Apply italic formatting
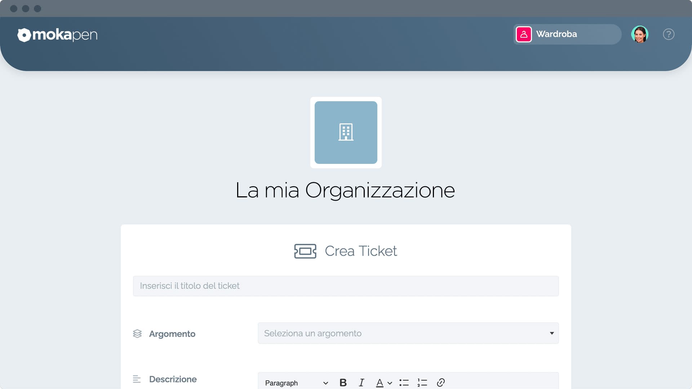Screen dimensions: 692x389 coord(361,383)
